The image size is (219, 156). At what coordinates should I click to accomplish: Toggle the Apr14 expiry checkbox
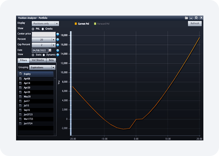point(20,83)
